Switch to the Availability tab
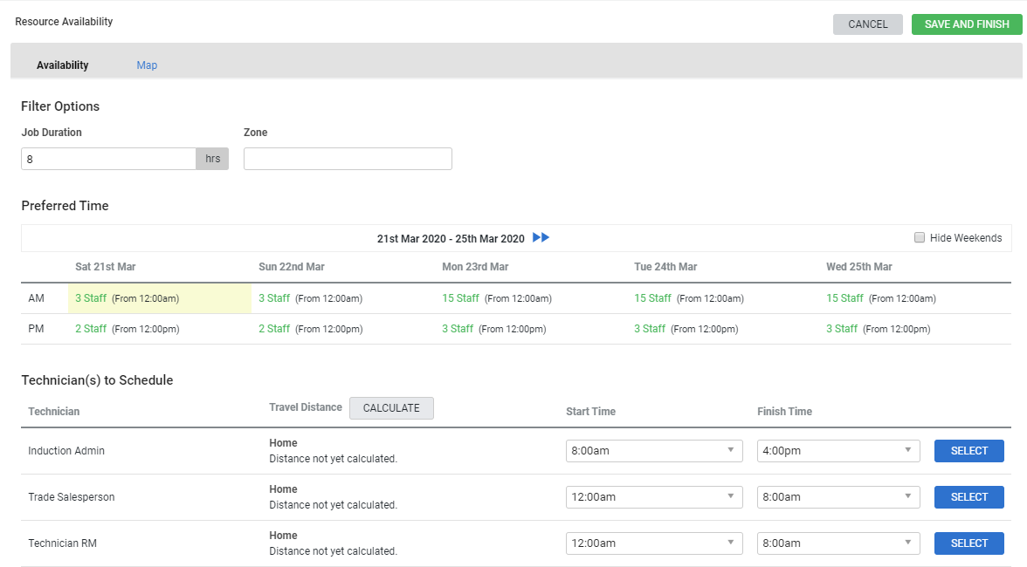Screen dimensions: 1027x567 click(62, 65)
